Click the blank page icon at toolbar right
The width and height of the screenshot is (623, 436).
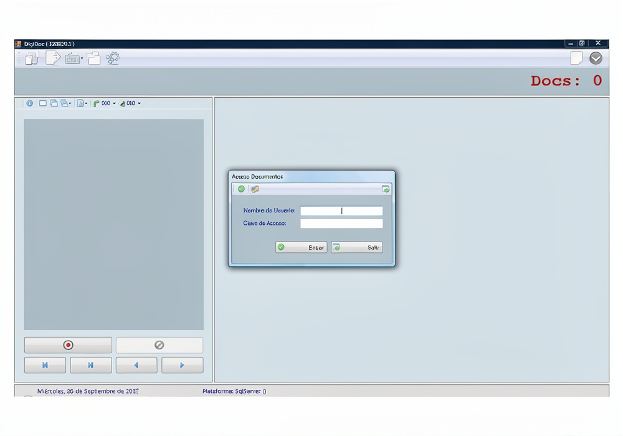click(x=576, y=58)
